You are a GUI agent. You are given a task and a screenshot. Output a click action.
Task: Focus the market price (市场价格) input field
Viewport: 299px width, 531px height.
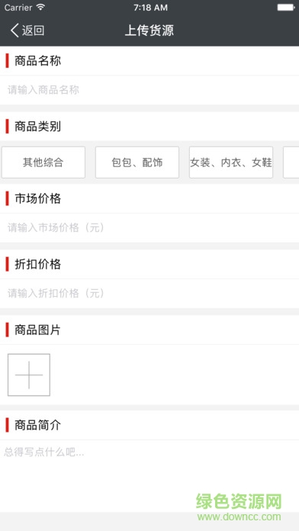(149, 227)
